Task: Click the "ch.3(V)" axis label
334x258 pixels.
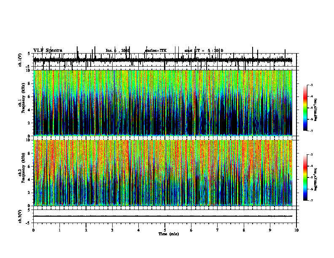Action: [x=20, y=216]
